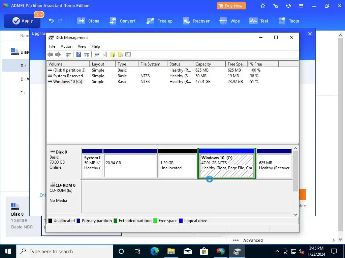Click the checkmark document Properties toolbar icon
This screenshot has width=345, height=258.
pos(105,55)
